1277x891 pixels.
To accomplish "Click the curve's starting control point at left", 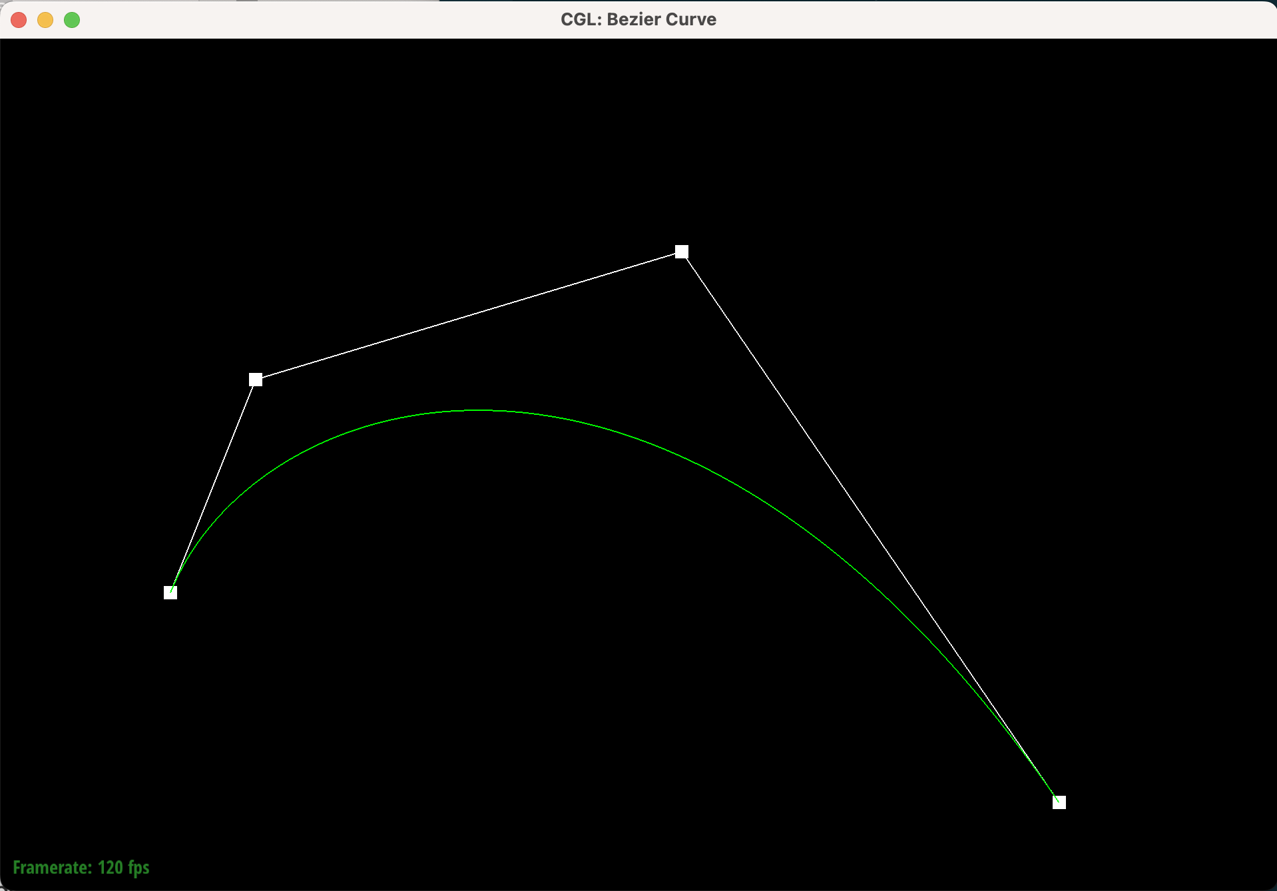I will [x=170, y=593].
